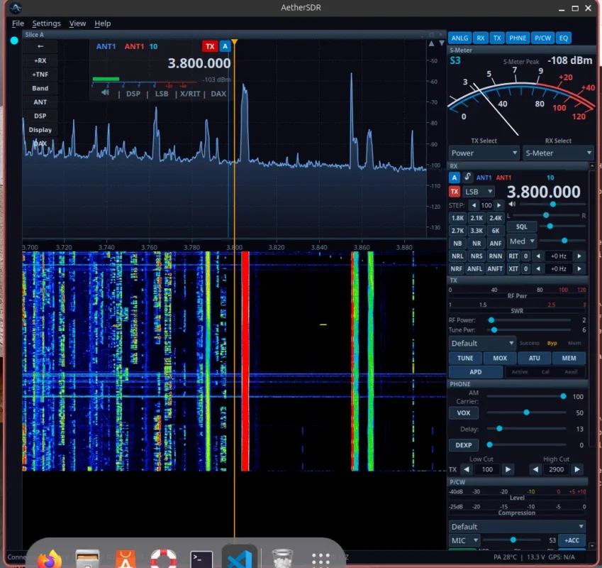Click the up triangle at the spectrum's top right

(x=432, y=43)
